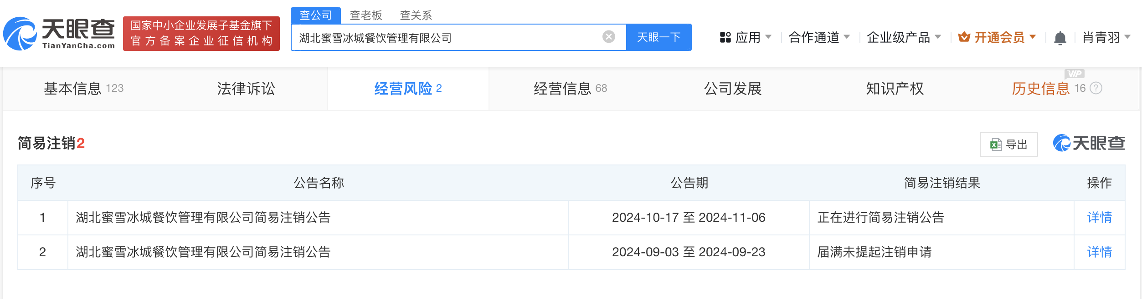Click the 开通会员 crown icon
This screenshot has width=1142, height=299.
pyautogui.click(x=964, y=37)
